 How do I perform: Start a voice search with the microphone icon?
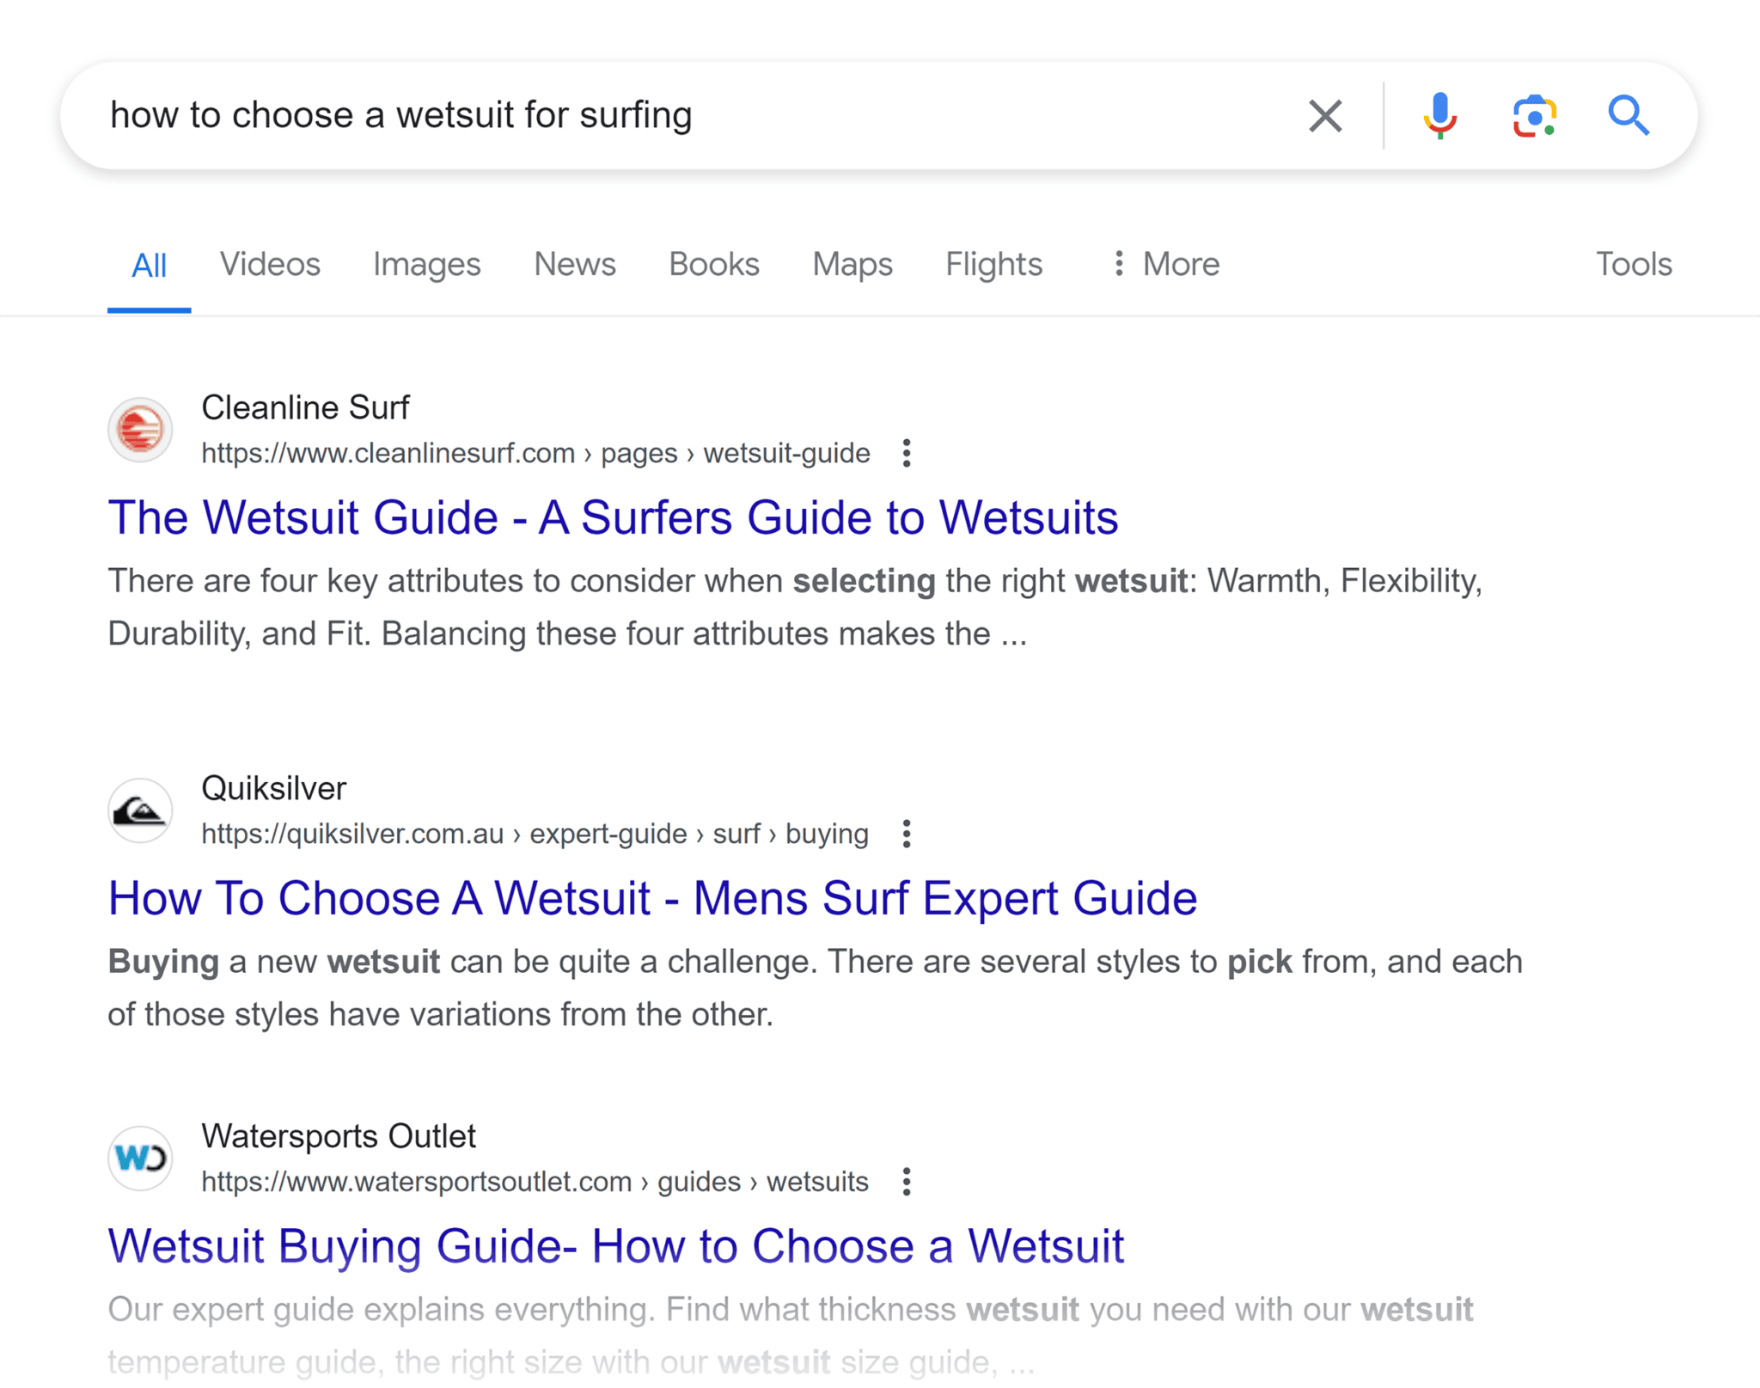click(1440, 115)
